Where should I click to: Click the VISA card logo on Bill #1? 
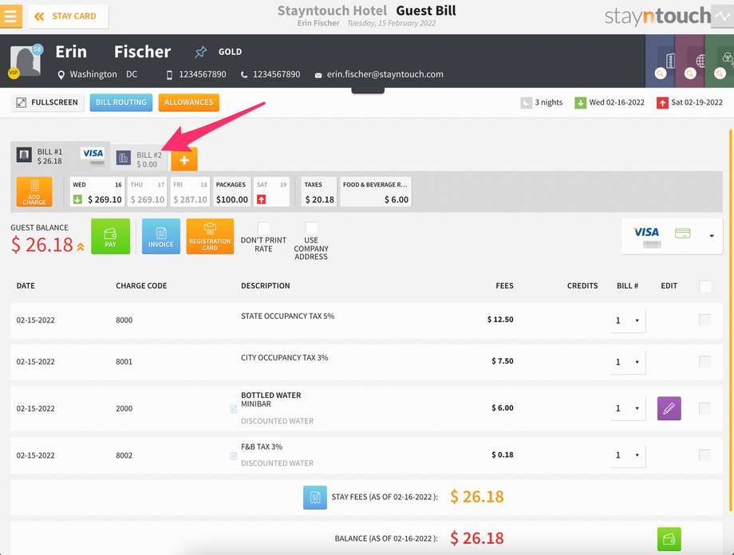(x=93, y=153)
